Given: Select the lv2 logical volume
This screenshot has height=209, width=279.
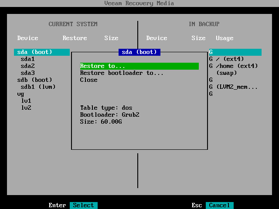Looking at the screenshot, I should pos(26,108).
